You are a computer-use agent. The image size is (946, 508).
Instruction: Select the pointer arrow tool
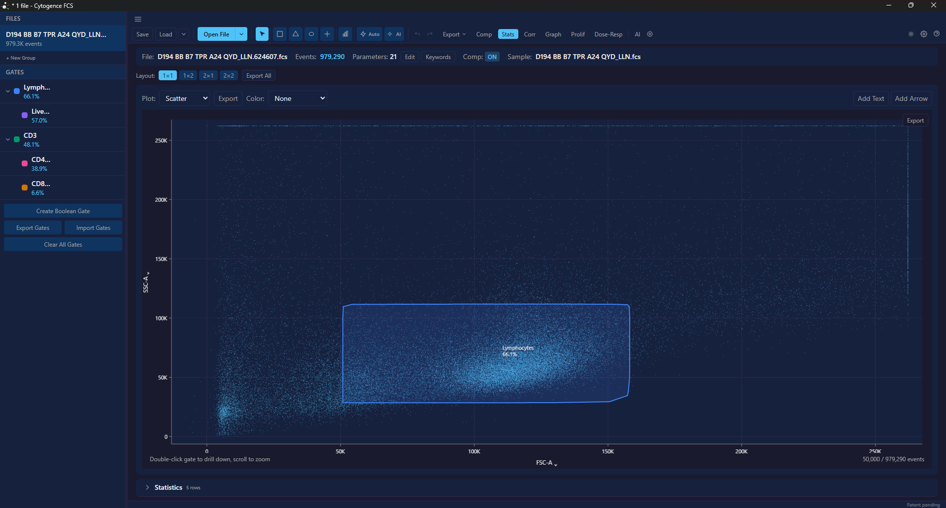tap(262, 34)
